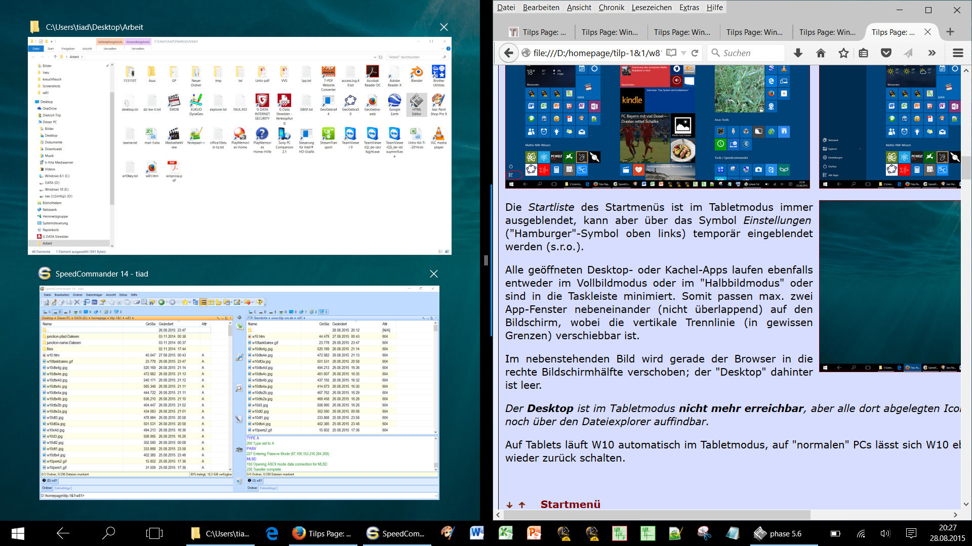Image resolution: width=972 pixels, height=546 pixels.
Task: Open a new Firefox tab
Action: click(x=950, y=32)
